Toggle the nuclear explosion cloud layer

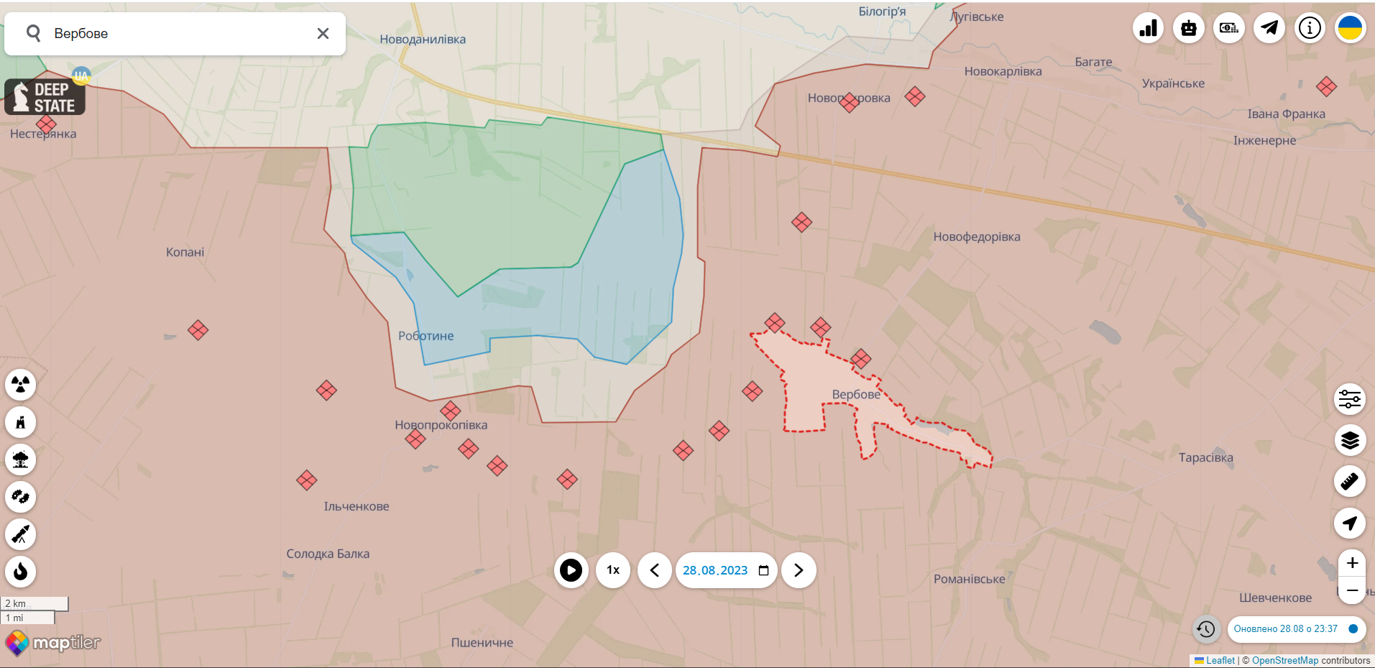[x=21, y=459]
